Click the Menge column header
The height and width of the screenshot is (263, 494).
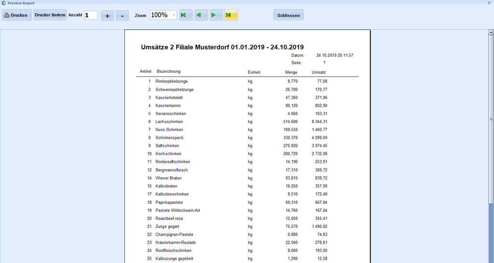pos(291,72)
